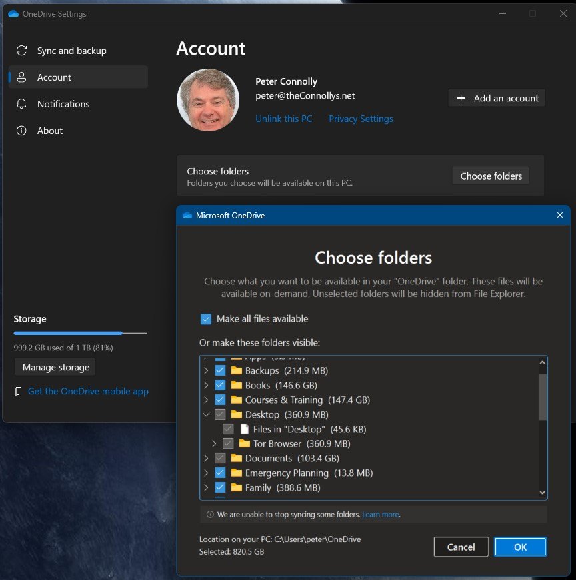Uncheck Courses & Training checkbox
Viewport: 576px width, 580px height.
[220, 400]
